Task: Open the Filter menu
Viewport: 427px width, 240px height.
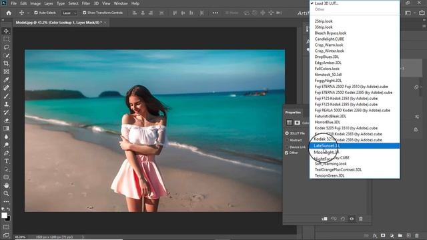Action: pyautogui.click(x=86, y=3)
